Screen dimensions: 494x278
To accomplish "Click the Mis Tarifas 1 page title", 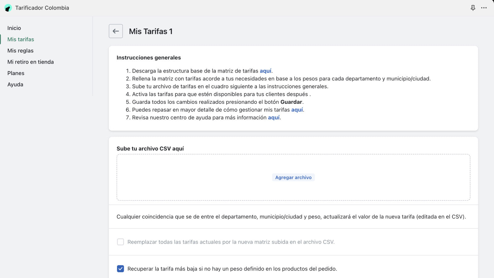I will pos(151,31).
